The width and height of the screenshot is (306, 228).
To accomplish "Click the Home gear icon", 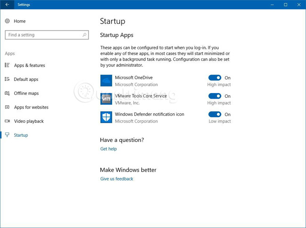I will 7,21.
